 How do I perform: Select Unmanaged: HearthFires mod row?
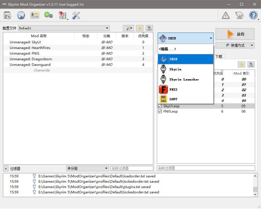pyautogui.click(x=78, y=48)
